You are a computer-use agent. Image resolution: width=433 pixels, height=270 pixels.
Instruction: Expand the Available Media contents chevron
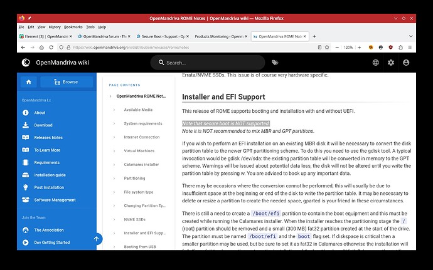(114, 110)
